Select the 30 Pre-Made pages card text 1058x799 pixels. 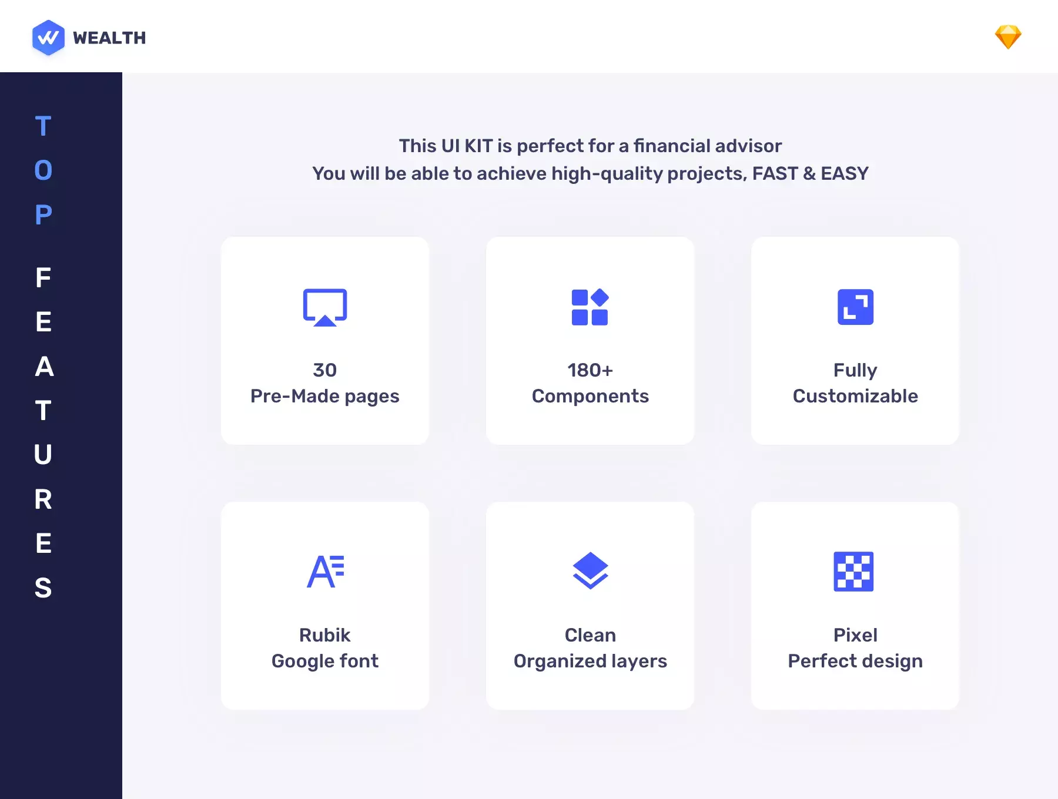[x=325, y=383]
